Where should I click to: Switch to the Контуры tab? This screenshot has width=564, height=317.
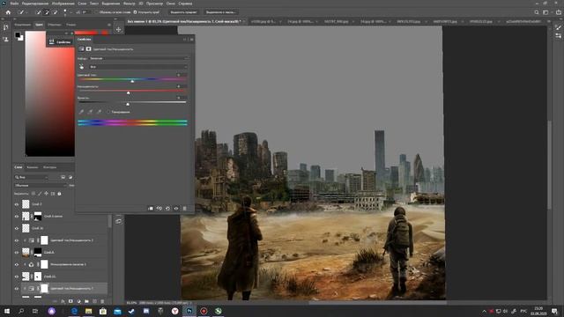(x=49, y=167)
